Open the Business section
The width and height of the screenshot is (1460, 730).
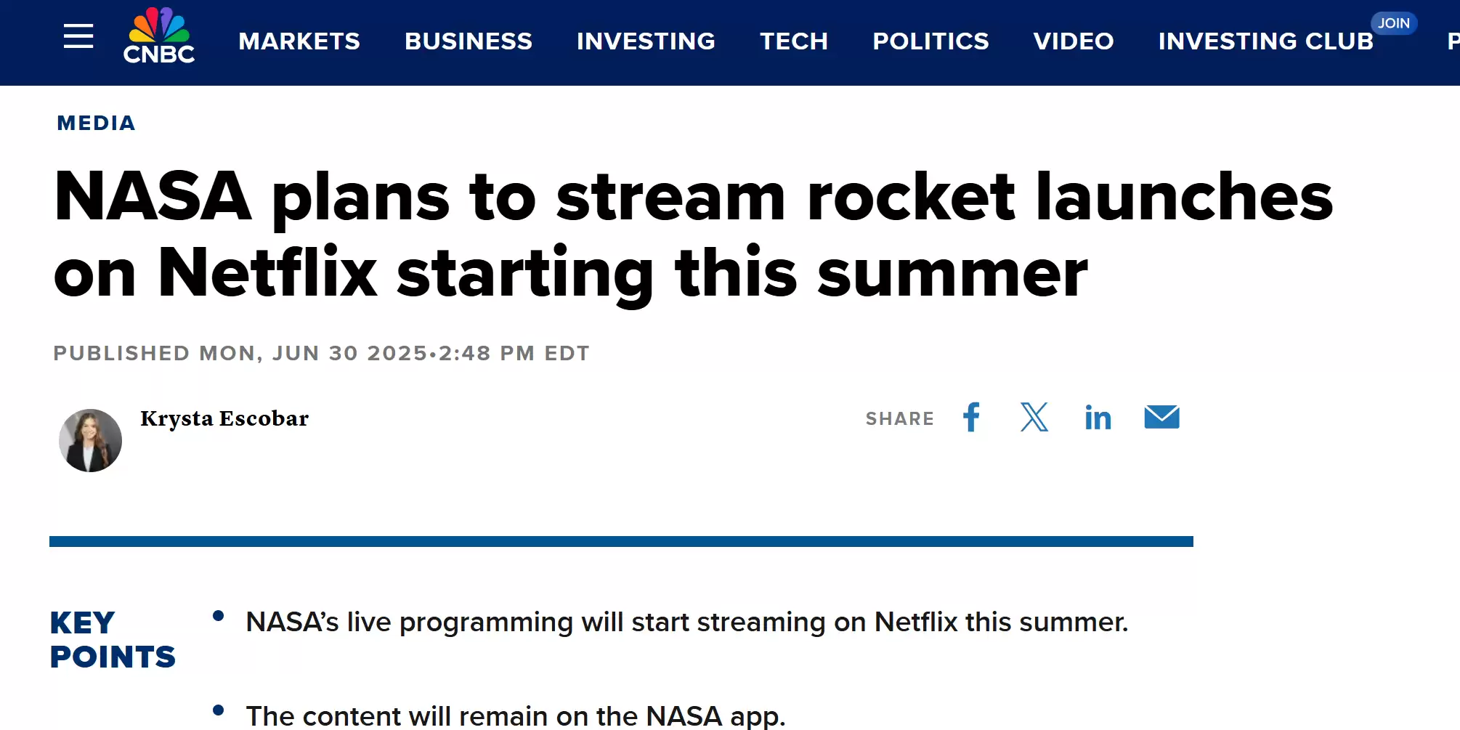[469, 41]
